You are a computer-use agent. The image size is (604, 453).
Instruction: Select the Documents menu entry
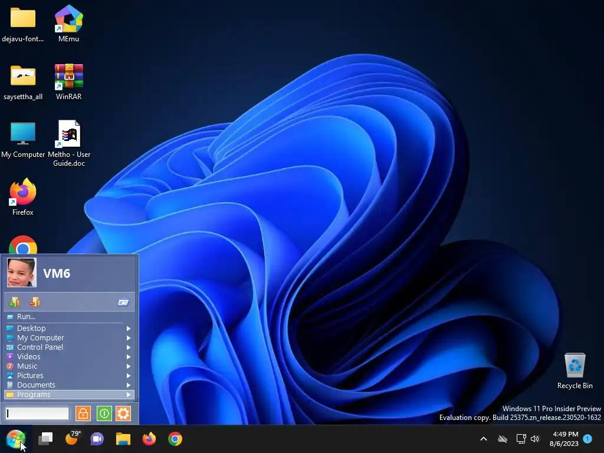tap(70, 385)
